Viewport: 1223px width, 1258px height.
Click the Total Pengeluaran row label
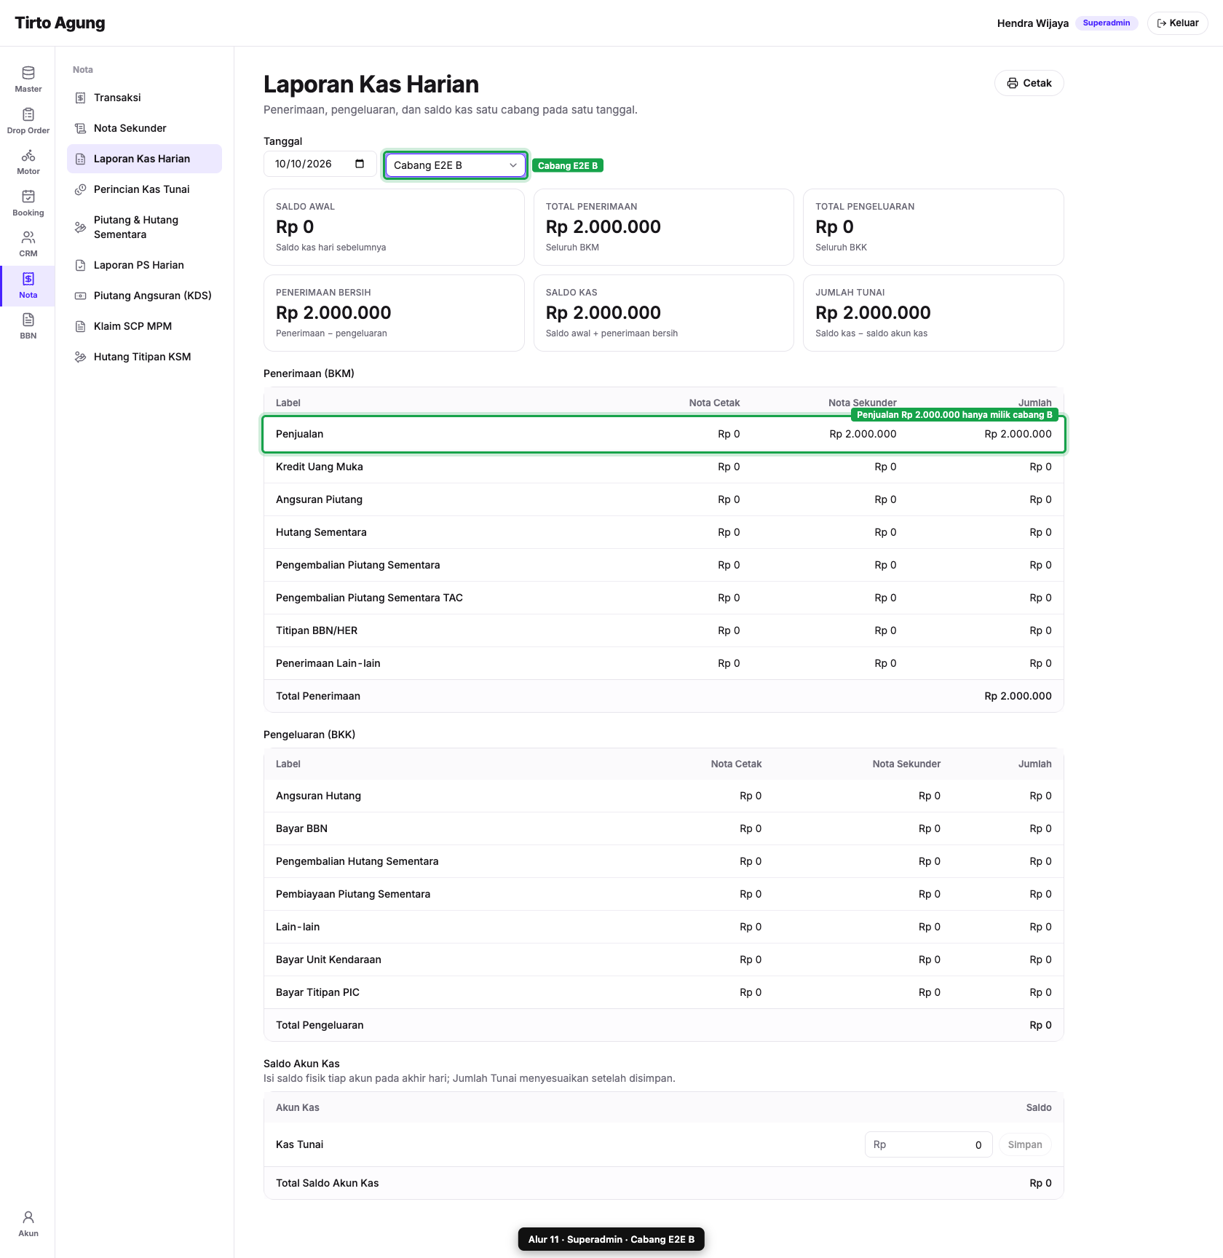[320, 1025]
